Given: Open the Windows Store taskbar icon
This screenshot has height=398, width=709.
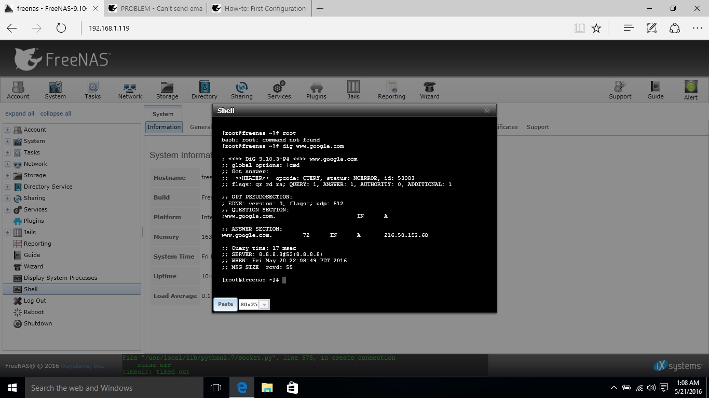Looking at the screenshot, I should pos(292,388).
